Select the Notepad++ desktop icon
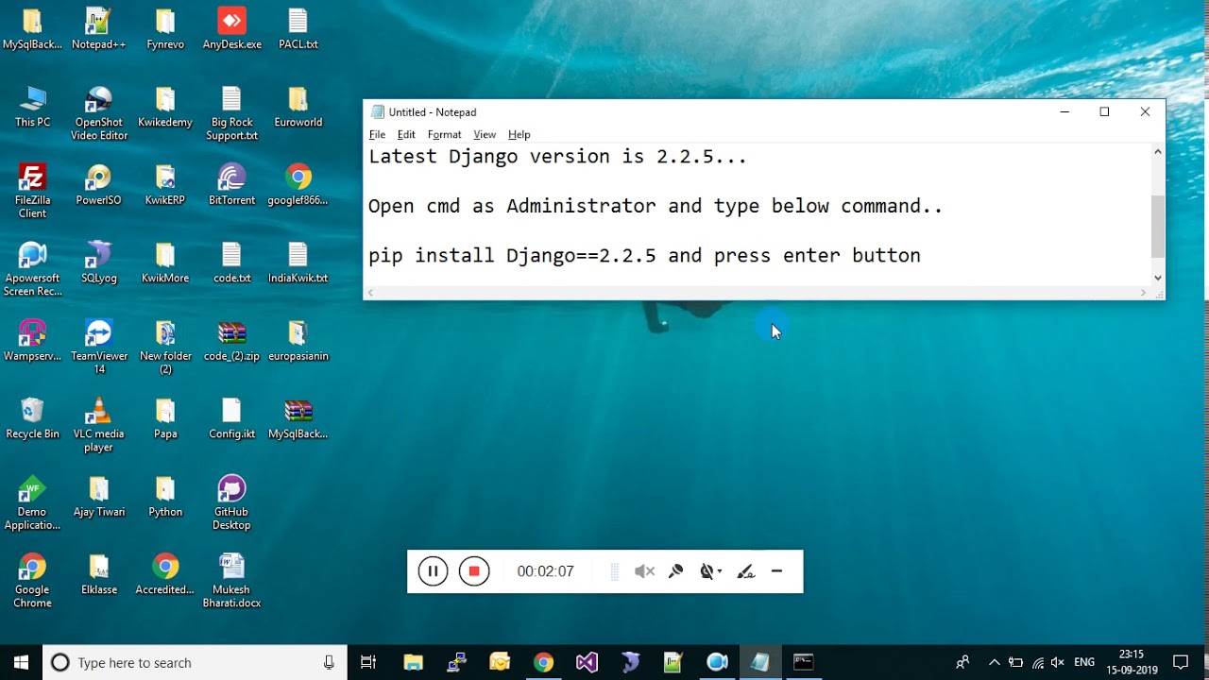1209x680 pixels. pyautogui.click(x=98, y=29)
